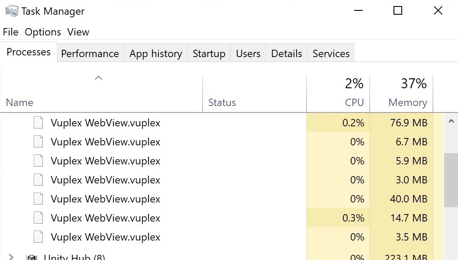
Task: Open the App history tab
Action: click(155, 53)
